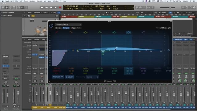197x111 pixels.
Task: Toggle the Analyzer button
Action: tap(58, 77)
